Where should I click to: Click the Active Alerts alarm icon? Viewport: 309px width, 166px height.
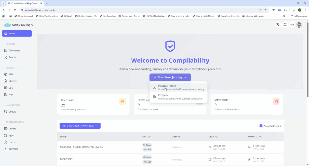[276, 101]
